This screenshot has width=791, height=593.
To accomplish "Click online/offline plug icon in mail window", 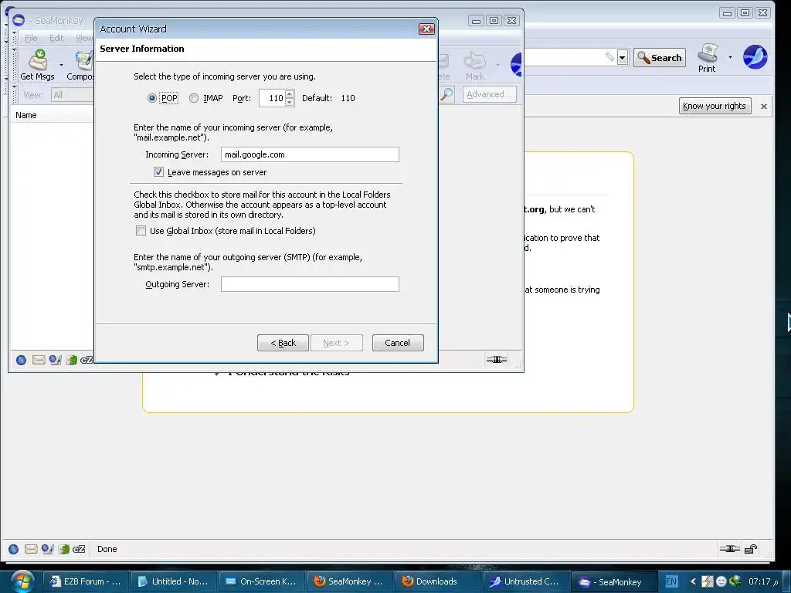I will pos(497,359).
